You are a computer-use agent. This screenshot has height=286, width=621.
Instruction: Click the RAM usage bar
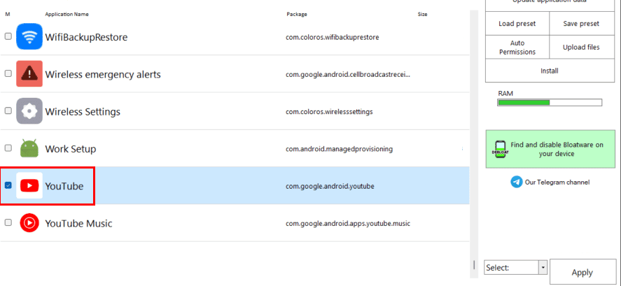point(550,103)
